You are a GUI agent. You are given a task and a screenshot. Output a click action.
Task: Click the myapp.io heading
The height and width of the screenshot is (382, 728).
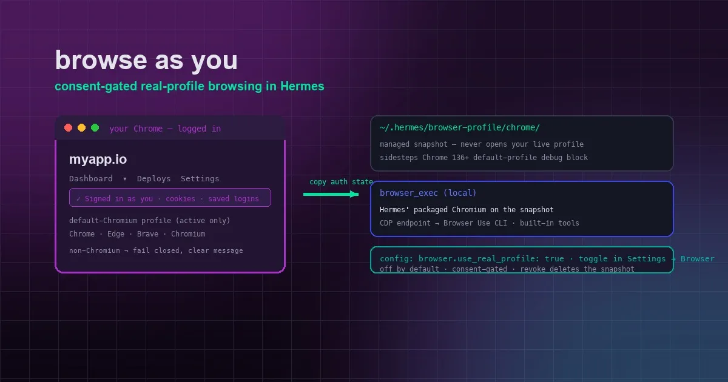[98, 160]
